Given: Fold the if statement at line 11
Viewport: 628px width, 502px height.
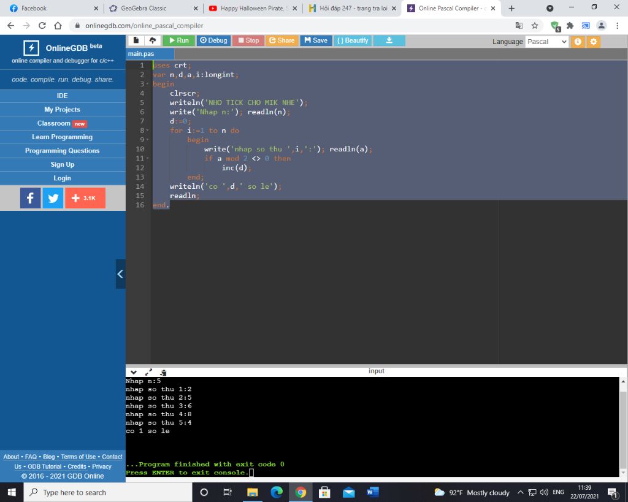Looking at the screenshot, I should pyautogui.click(x=147, y=159).
